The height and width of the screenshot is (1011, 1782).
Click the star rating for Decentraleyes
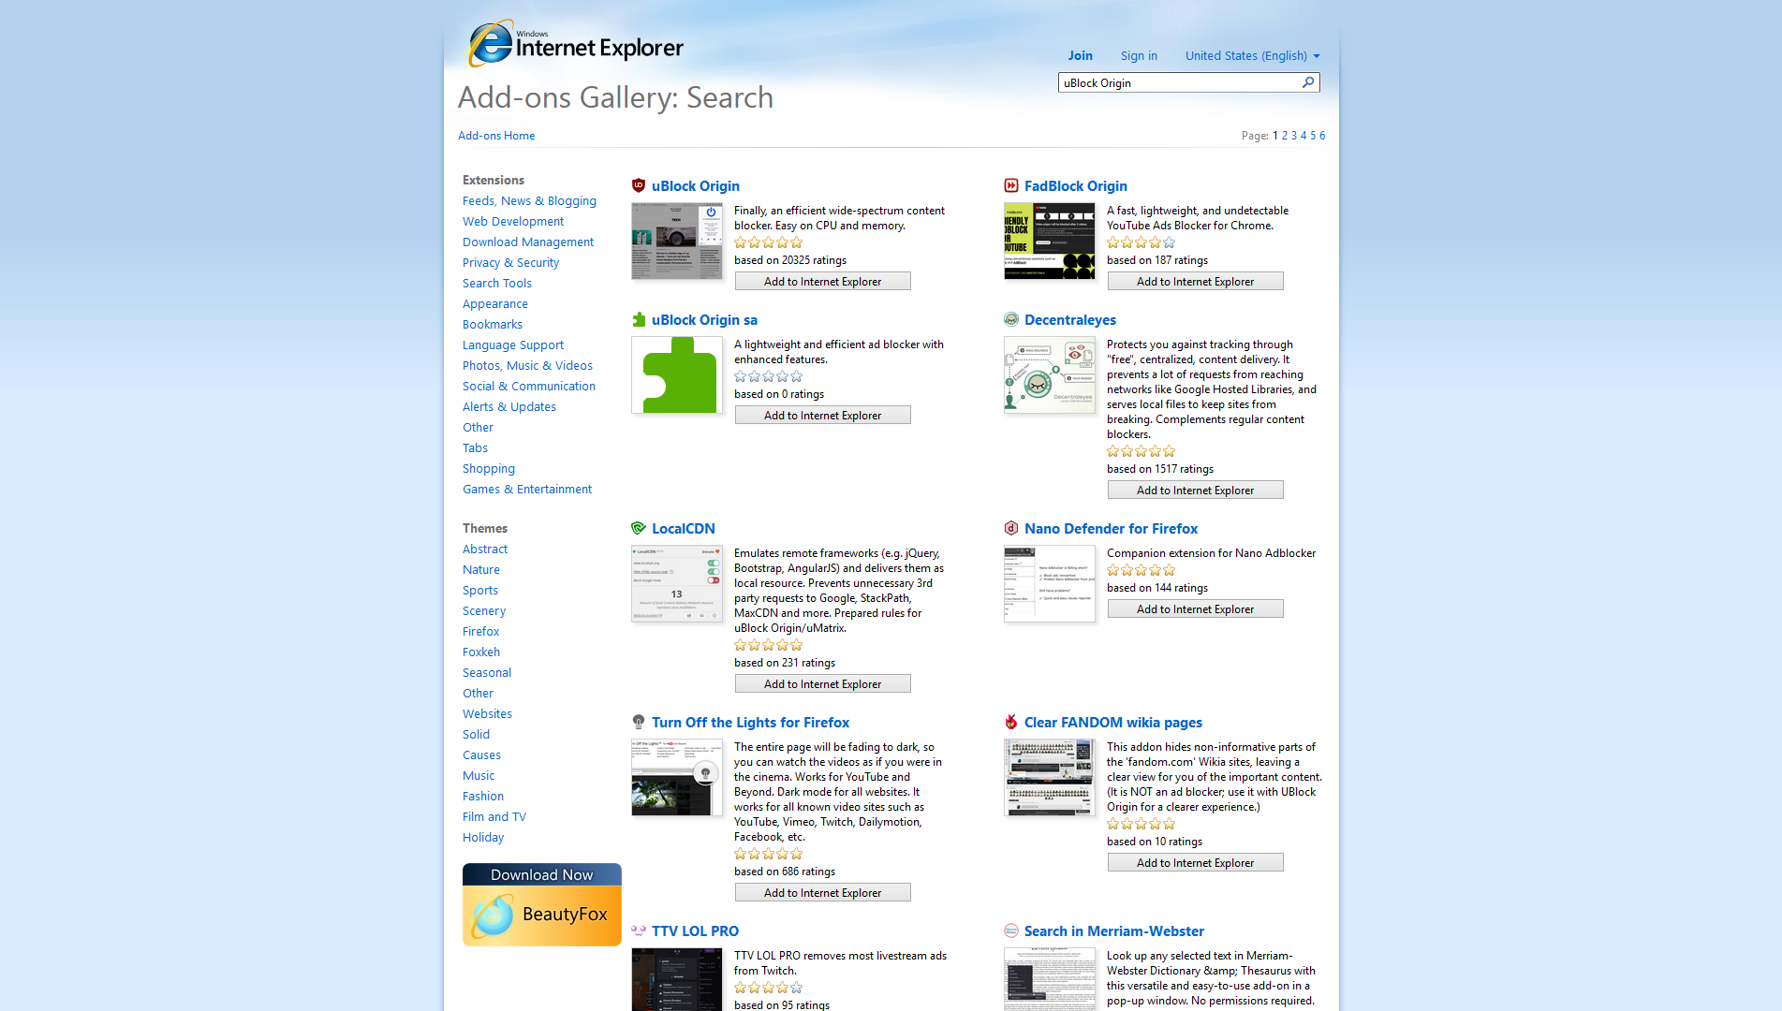point(1141,451)
